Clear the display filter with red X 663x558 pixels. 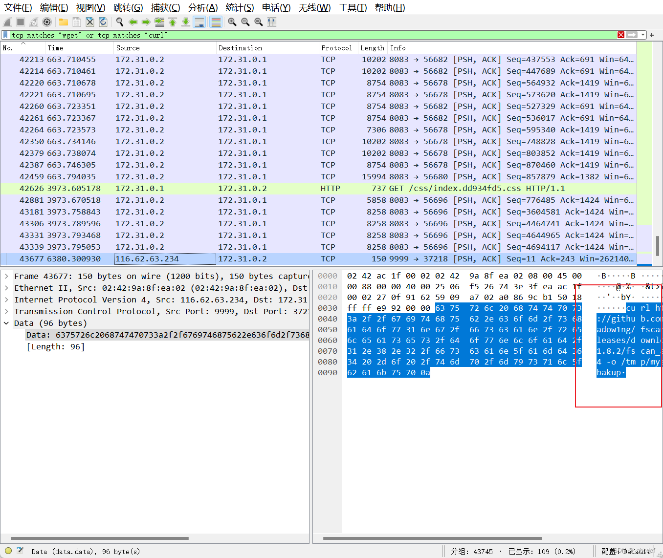[x=621, y=35]
